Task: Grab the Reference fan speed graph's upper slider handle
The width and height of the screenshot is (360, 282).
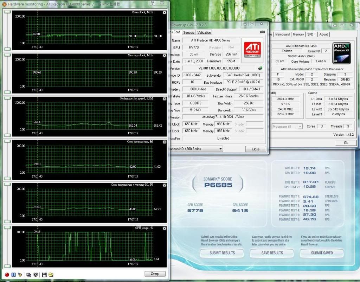Action: click(x=7, y=98)
